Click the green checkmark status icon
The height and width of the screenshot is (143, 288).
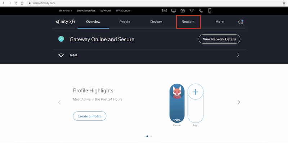pos(61,39)
